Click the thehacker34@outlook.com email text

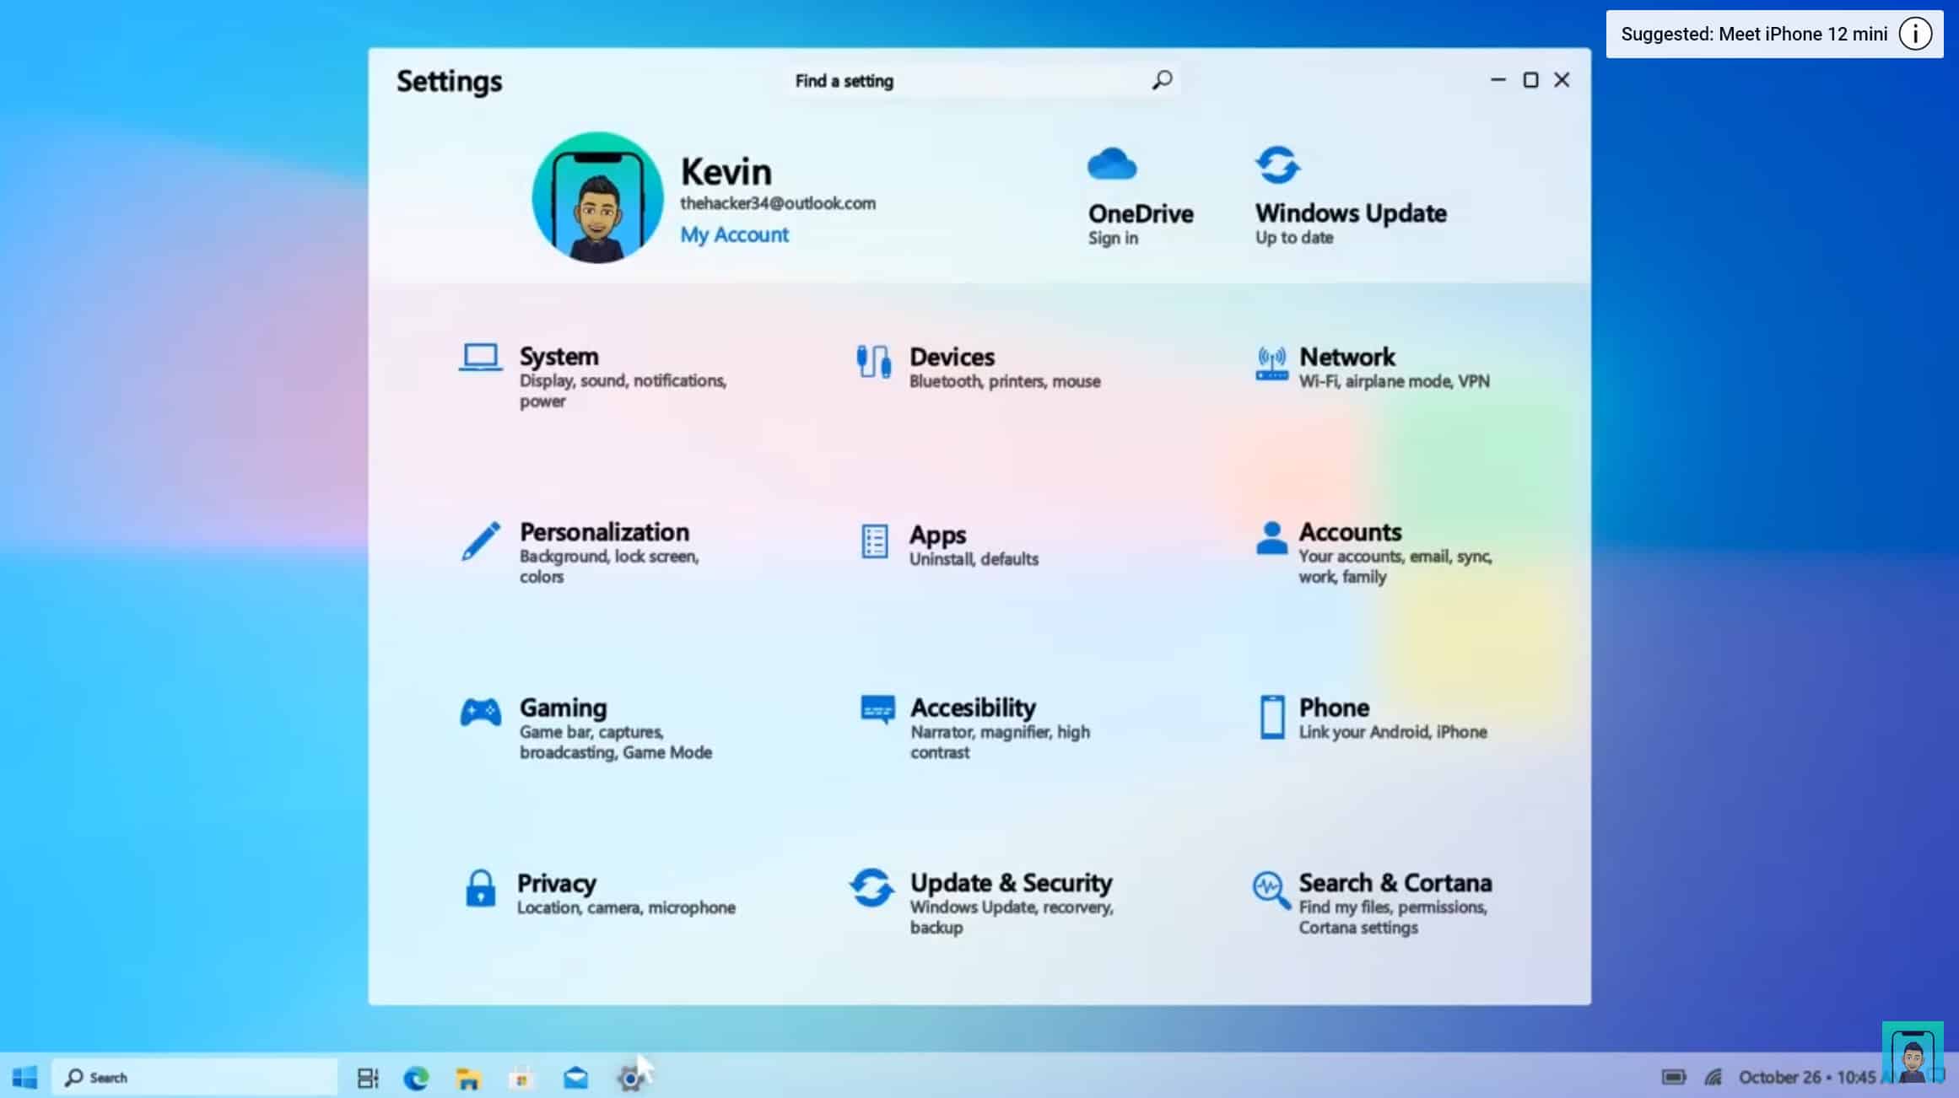[778, 203]
